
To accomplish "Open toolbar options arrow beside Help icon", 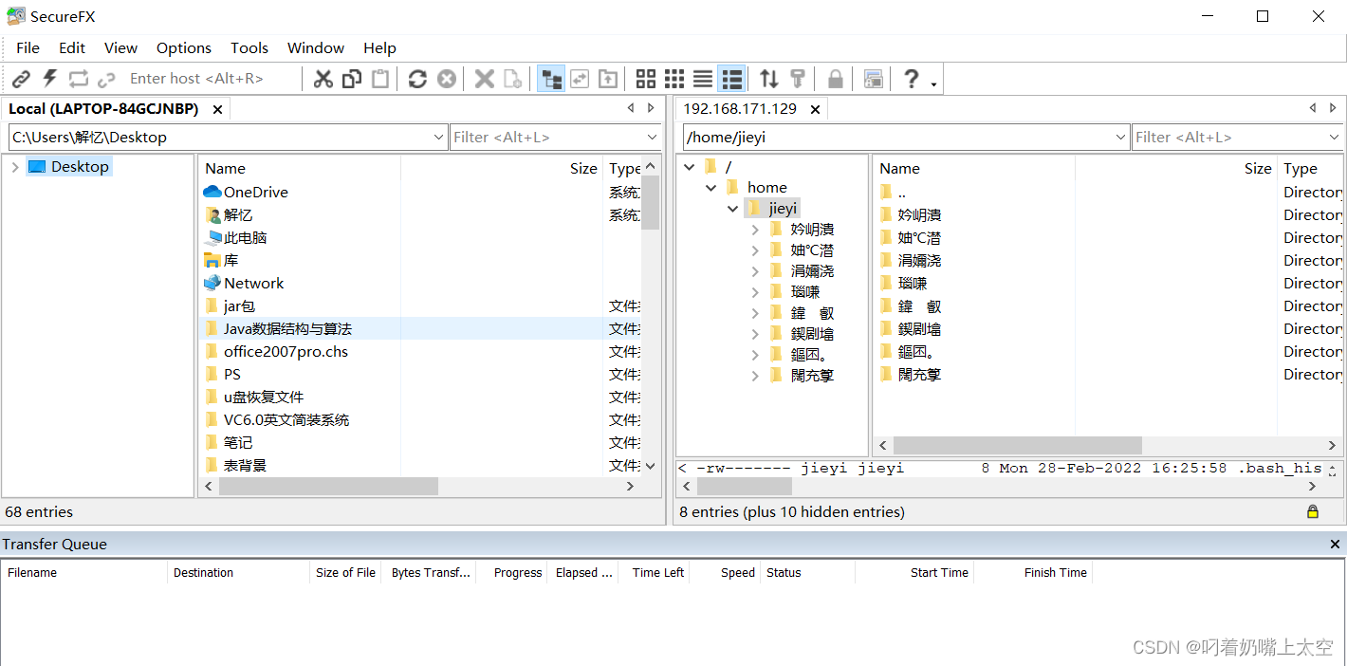I will pos(934,83).
